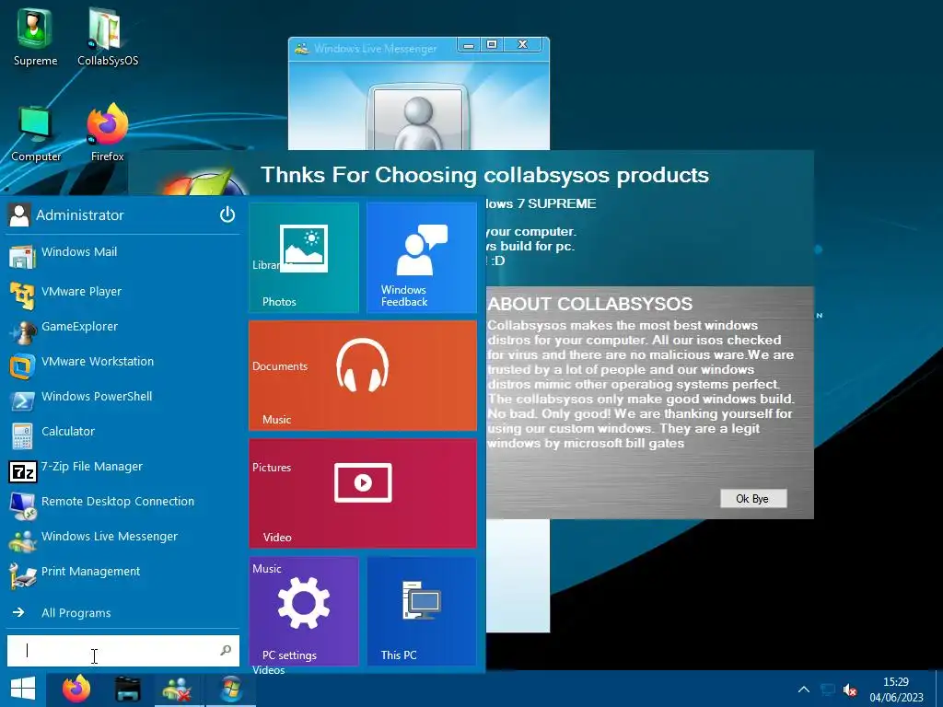Open the This PC tile
The height and width of the screenshot is (707, 943).
click(x=422, y=611)
